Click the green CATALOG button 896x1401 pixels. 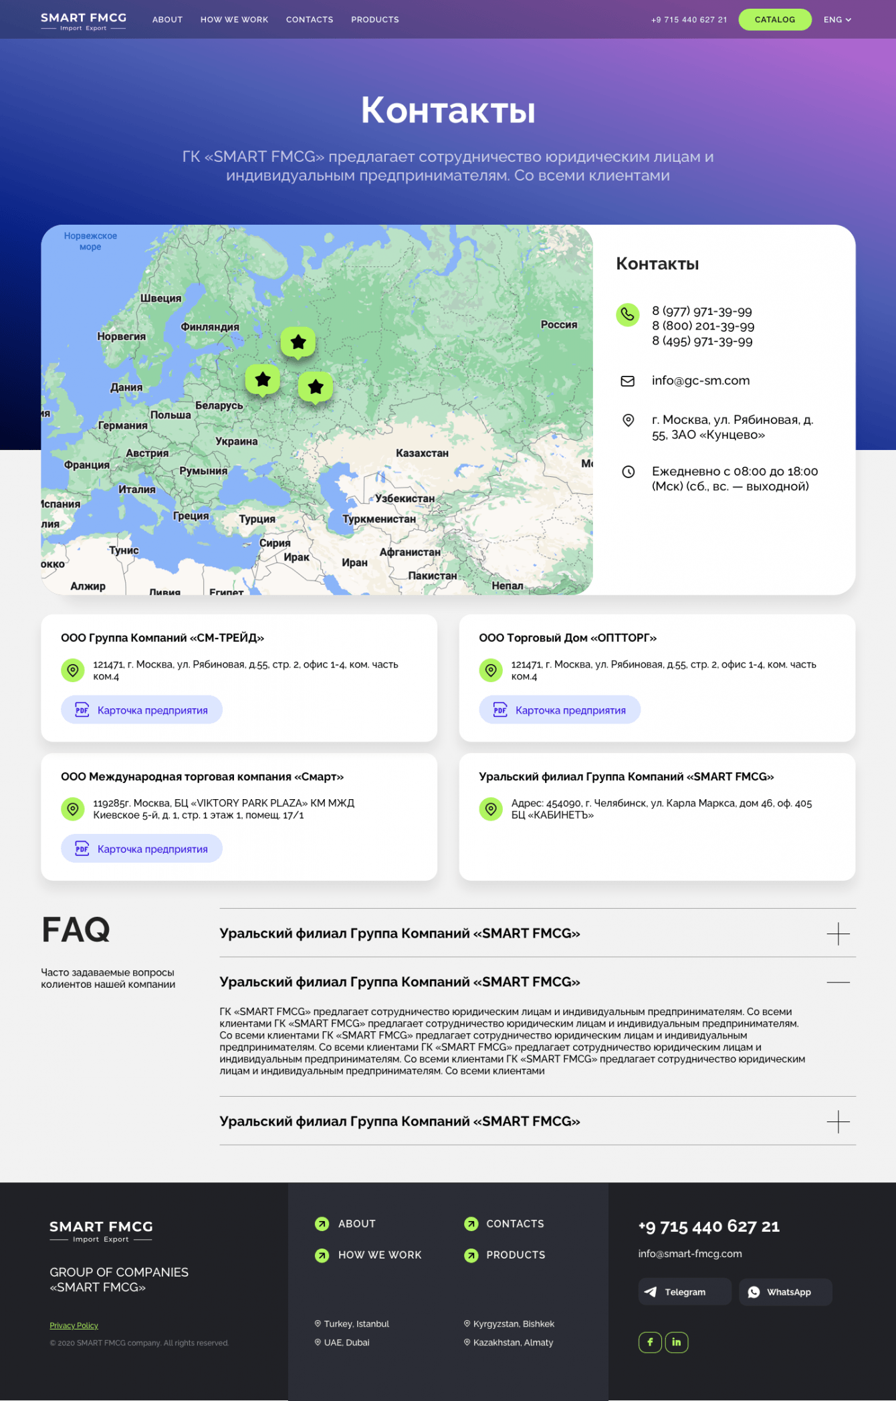[x=775, y=19]
